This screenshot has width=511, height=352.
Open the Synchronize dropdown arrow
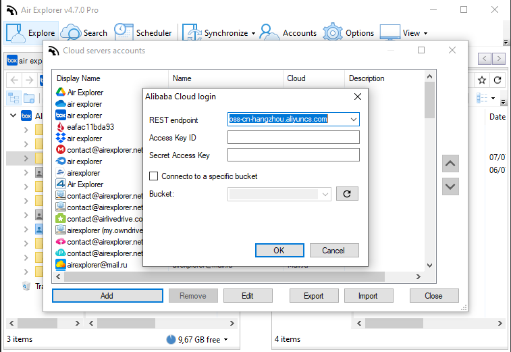click(253, 33)
